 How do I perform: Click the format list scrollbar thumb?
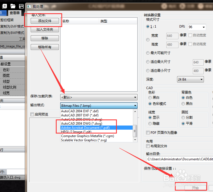135,131
